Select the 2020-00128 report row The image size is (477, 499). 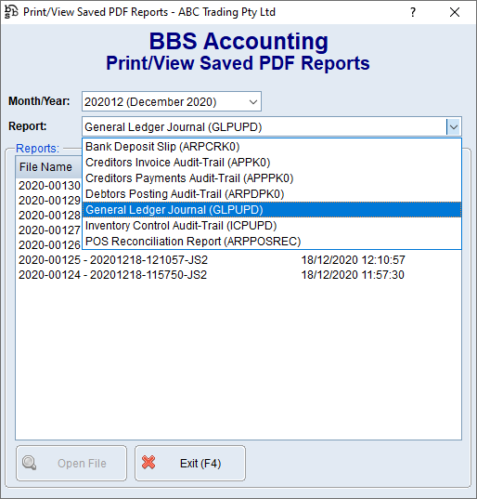pyautogui.click(x=49, y=216)
